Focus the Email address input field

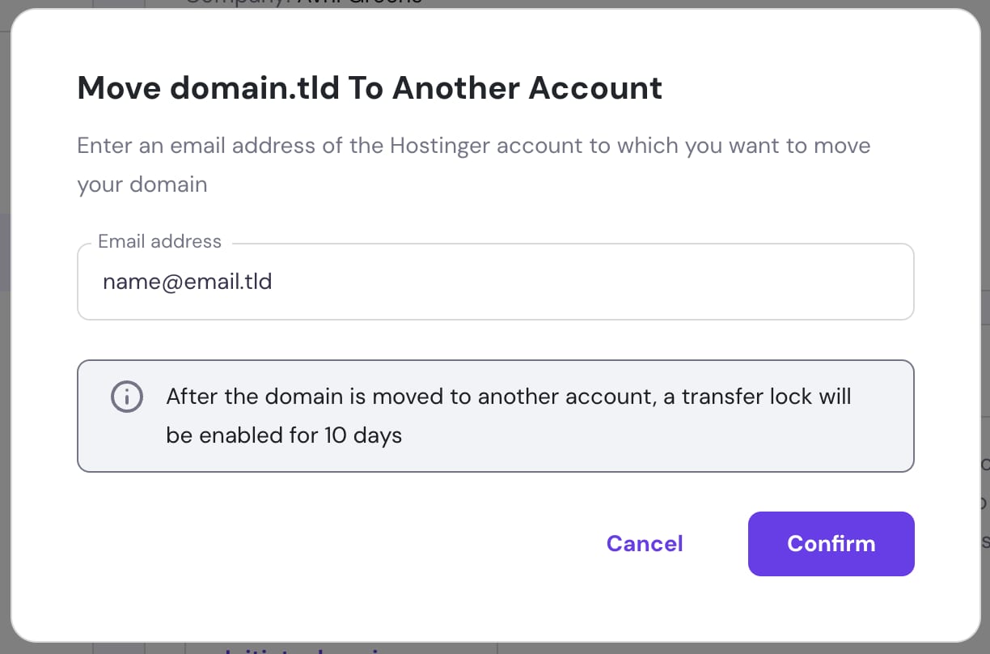pyautogui.click(x=495, y=282)
